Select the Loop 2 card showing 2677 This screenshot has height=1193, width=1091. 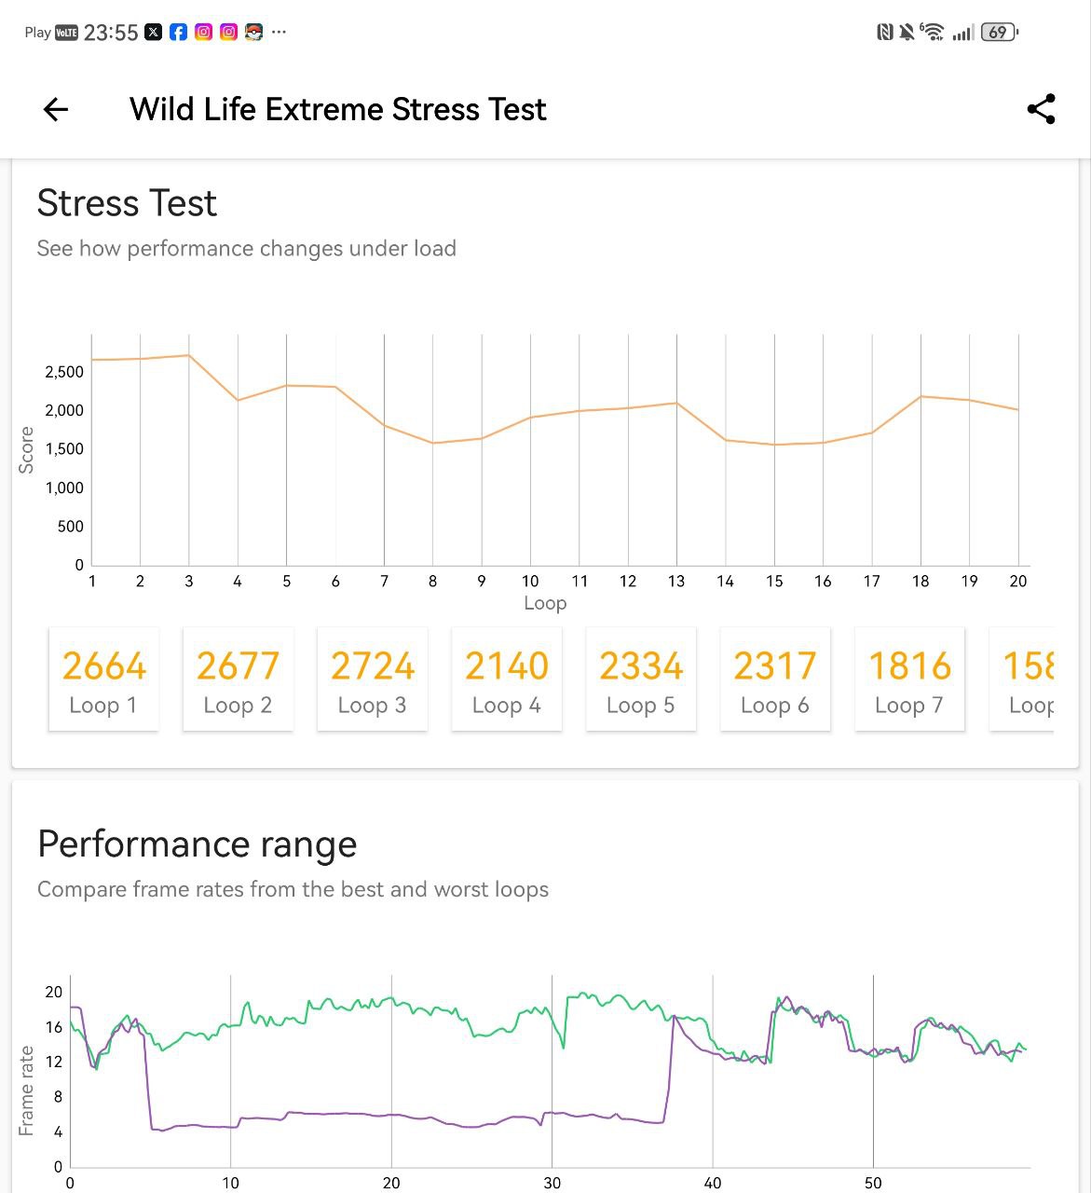(x=238, y=679)
